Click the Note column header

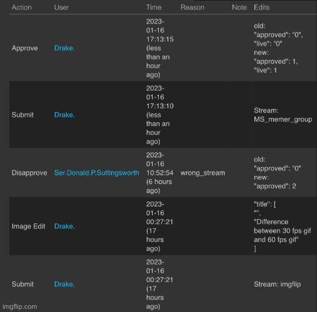coord(239,7)
